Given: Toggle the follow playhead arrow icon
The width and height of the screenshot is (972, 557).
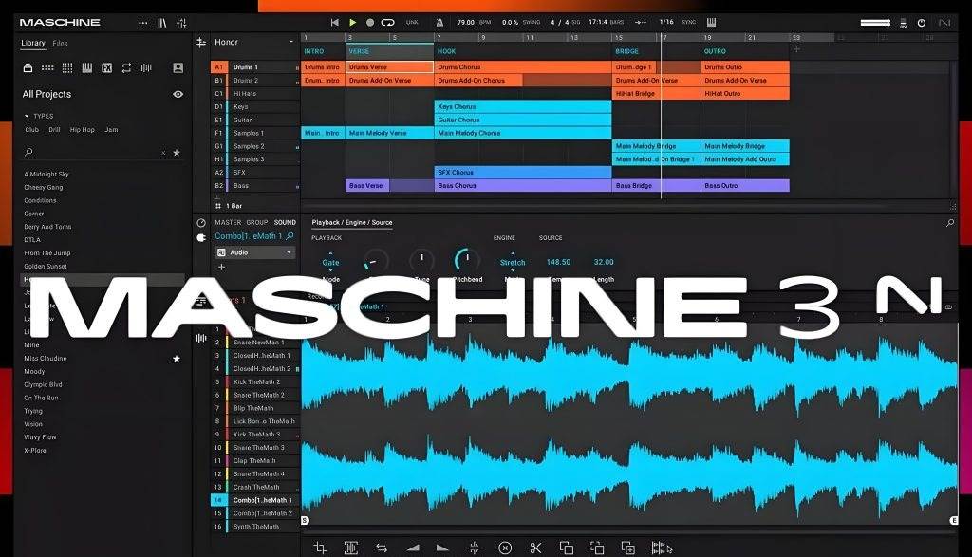Looking at the screenshot, I should click(641, 23).
